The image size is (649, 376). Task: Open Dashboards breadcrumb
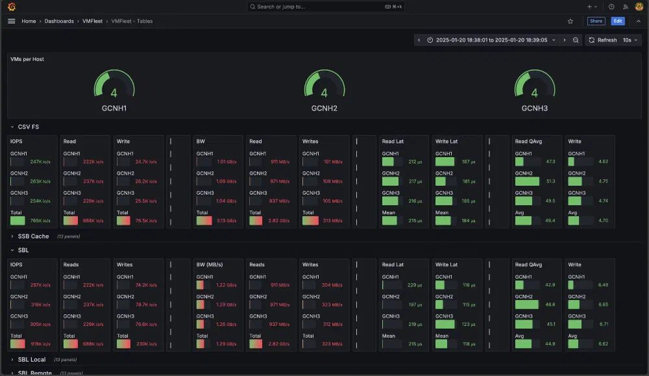point(59,21)
